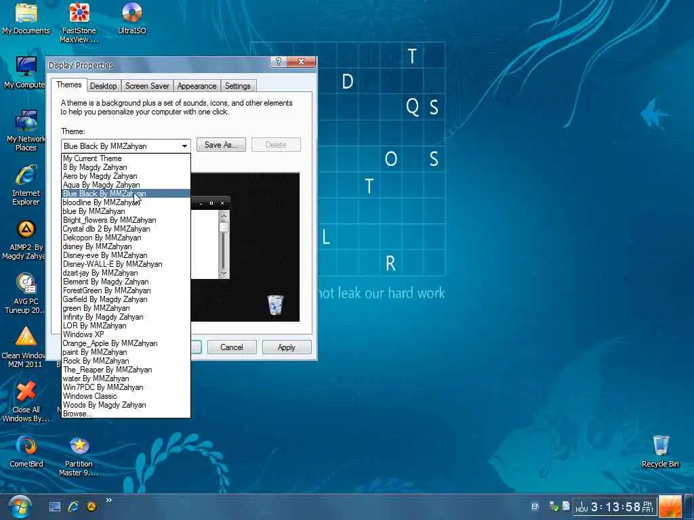
Task: Choose Aero by Magdy Zahyan theme
Action: [x=125, y=176]
